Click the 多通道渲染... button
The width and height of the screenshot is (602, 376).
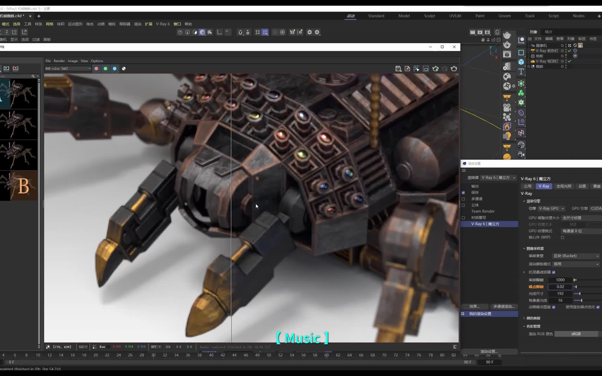pos(504,306)
